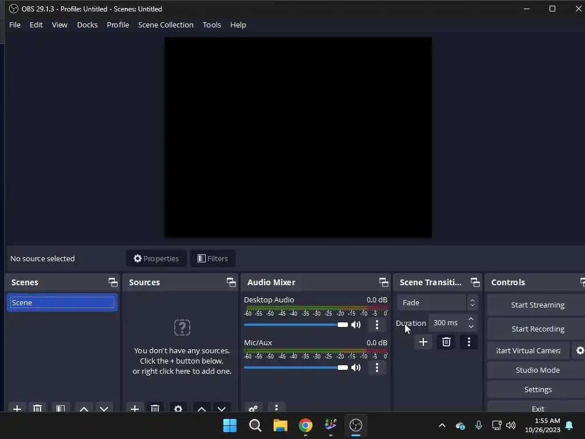
Task: Open notification bell in taskbar
Action: [569, 425]
